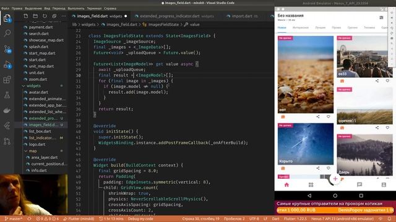
Task: Click Nexus 7 API 23 device selector
Action: coord(342,219)
